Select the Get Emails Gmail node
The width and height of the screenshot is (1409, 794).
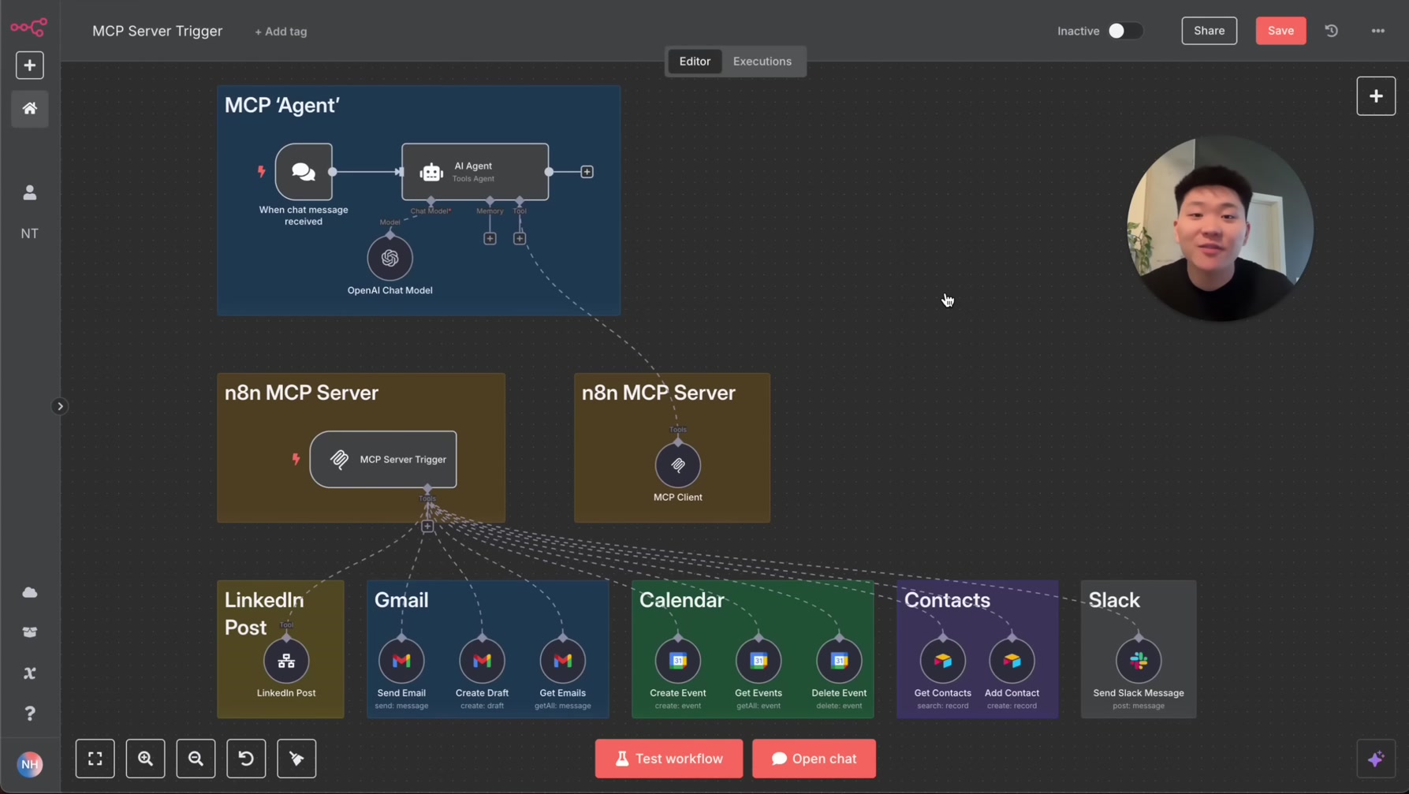tap(562, 661)
